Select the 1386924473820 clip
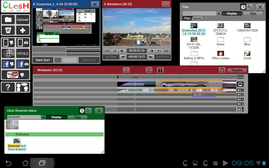 point(247,28)
